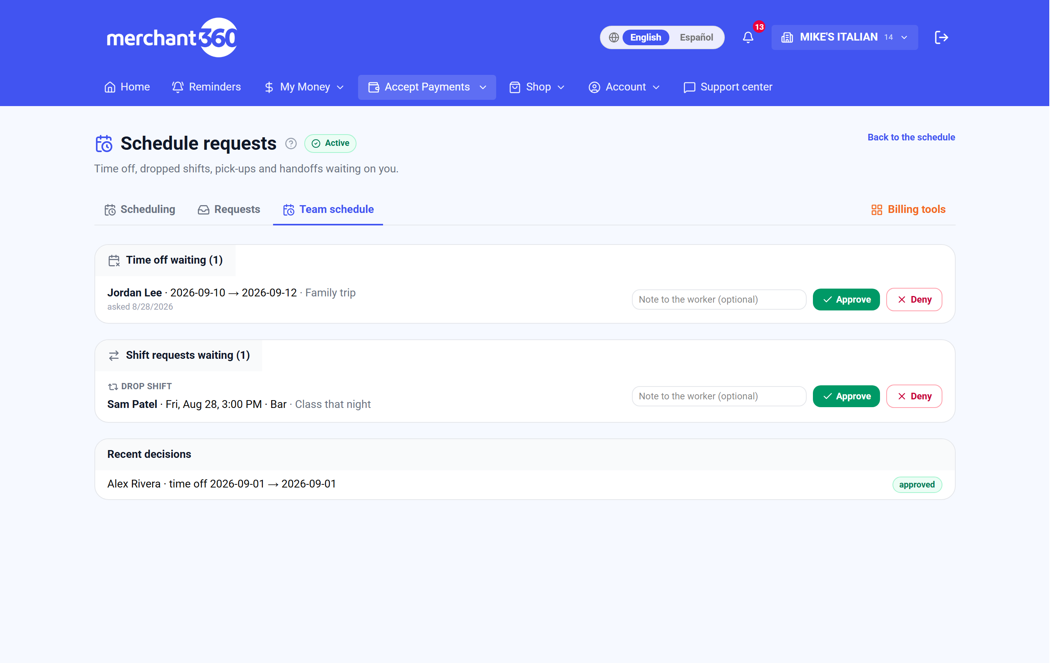Click the merchant360 logo
1061x663 pixels.
pos(172,38)
